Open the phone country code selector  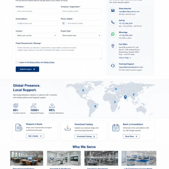click(x=63, y=23)
